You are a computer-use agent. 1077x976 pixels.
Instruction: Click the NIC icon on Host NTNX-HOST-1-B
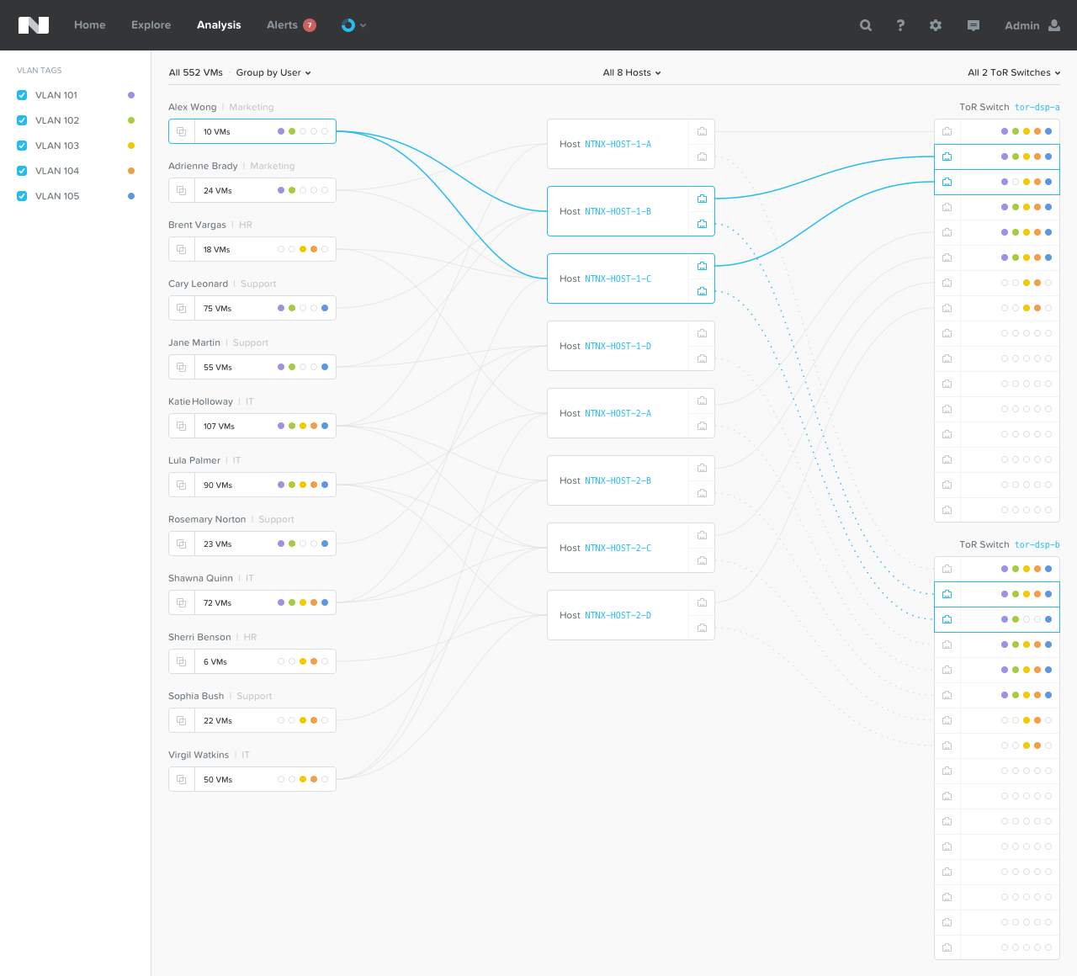tap(702, 199)
